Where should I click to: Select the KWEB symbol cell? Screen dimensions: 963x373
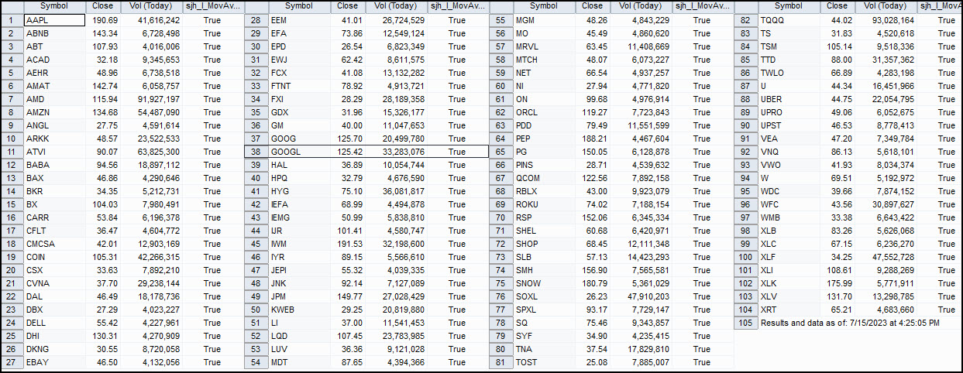click(299, 310)
